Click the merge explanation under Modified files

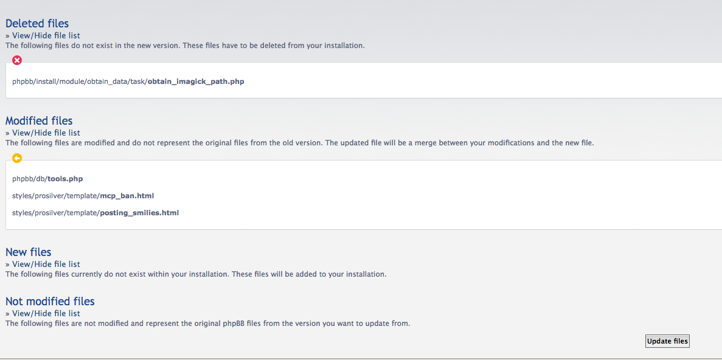[299, 143]
